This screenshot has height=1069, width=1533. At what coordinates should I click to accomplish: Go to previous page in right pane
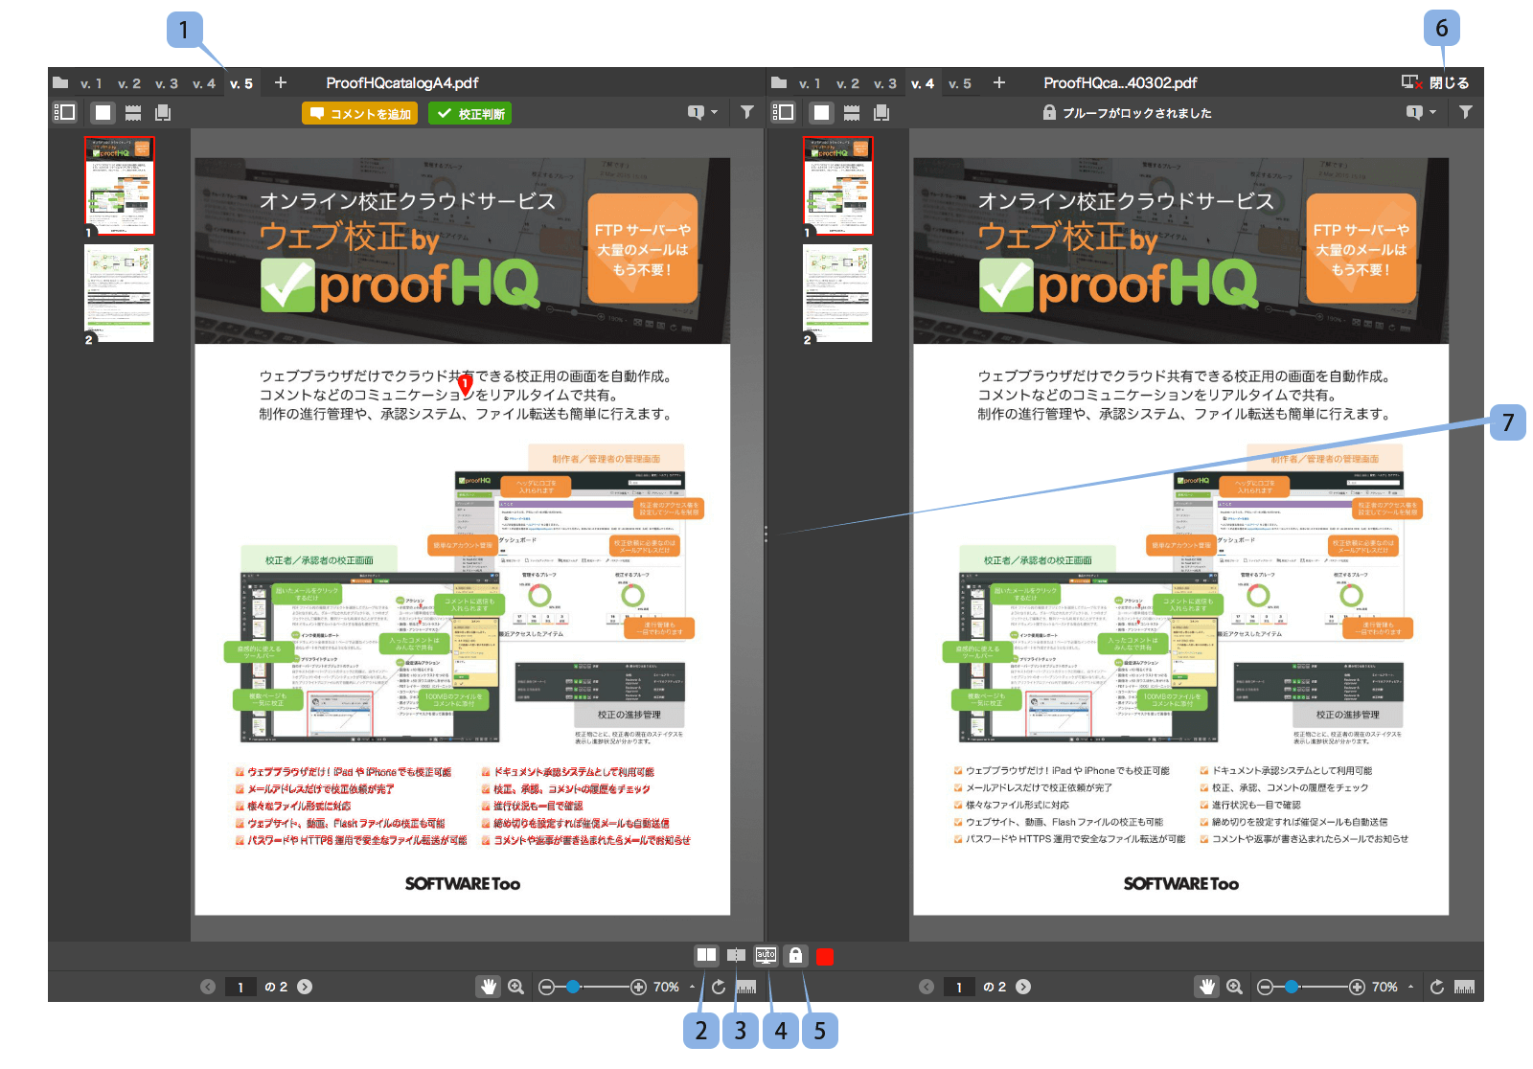927,987
